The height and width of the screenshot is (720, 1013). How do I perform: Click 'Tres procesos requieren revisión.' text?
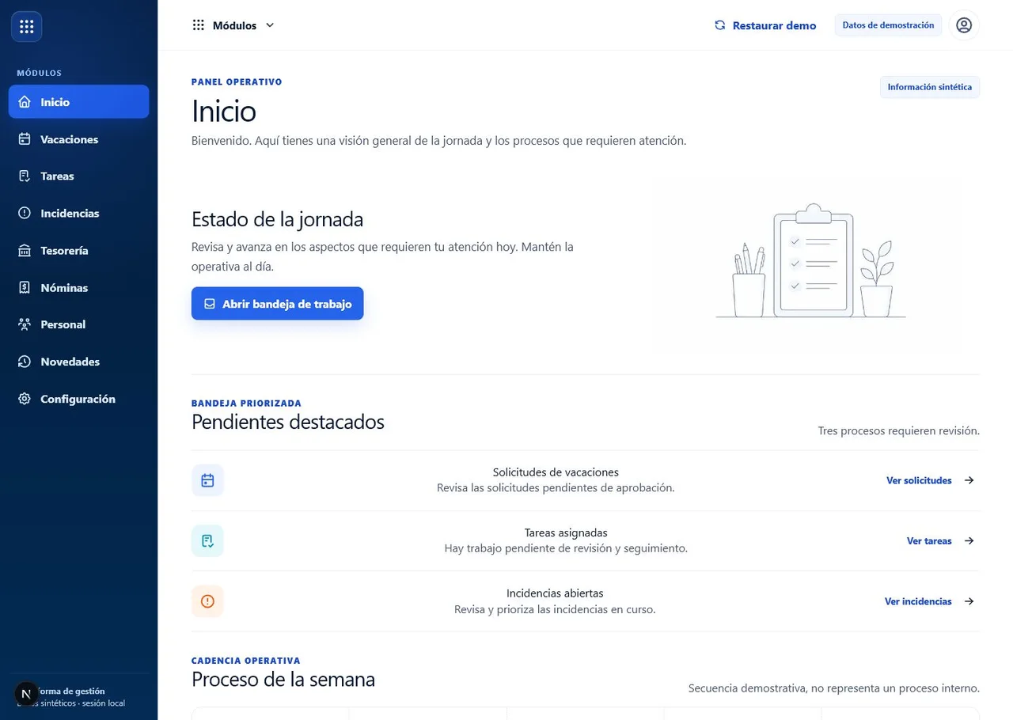pos(899,431)
